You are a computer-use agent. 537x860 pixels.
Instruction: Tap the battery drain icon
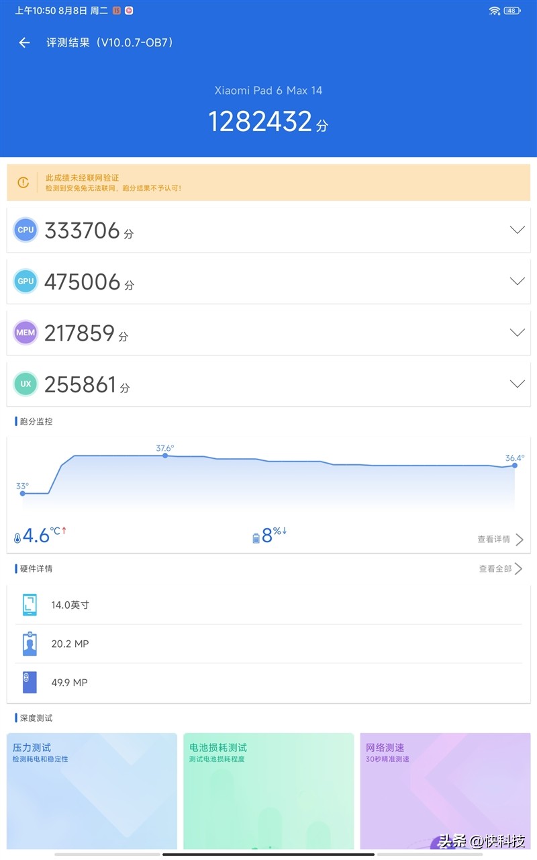pos(256,538)
